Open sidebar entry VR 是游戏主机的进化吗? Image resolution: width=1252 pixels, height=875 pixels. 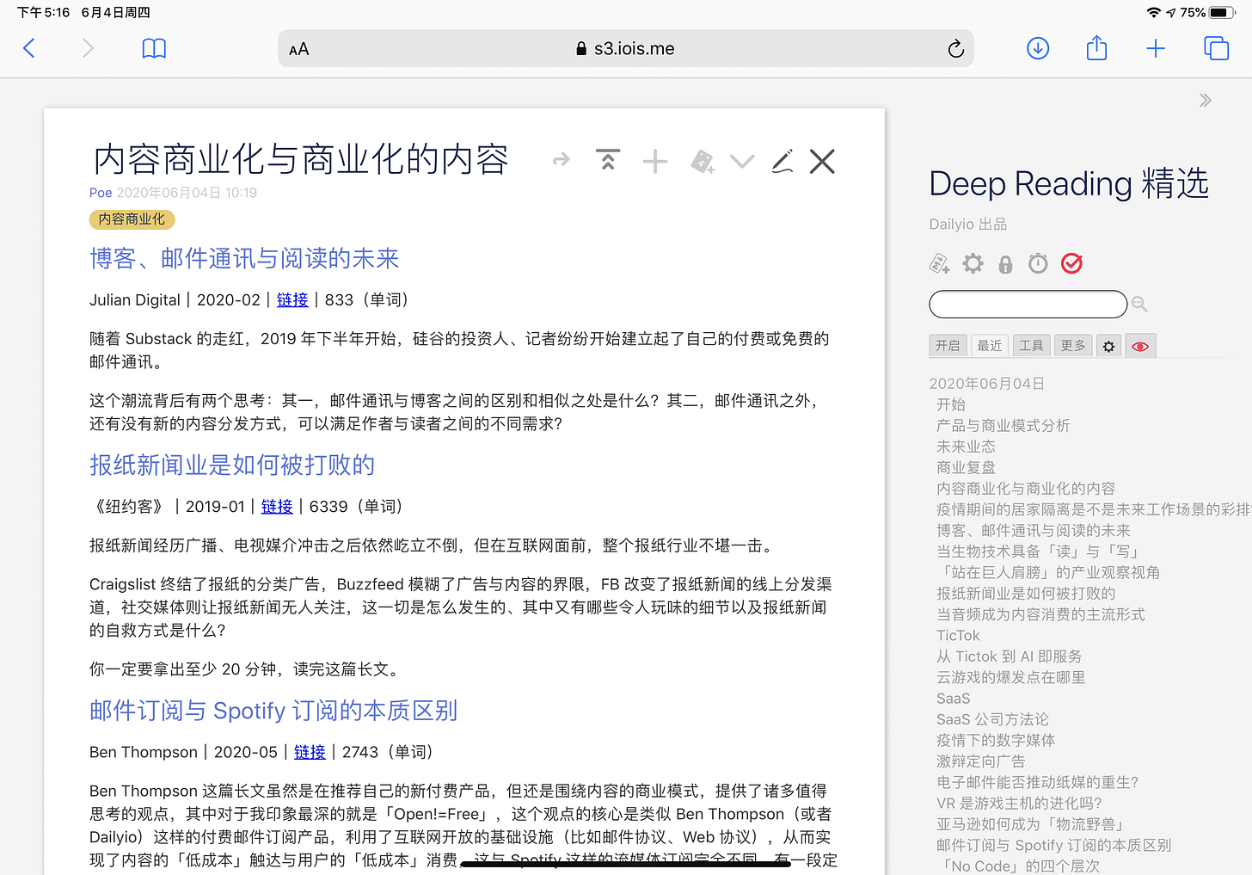click(x=1019, y=803)
